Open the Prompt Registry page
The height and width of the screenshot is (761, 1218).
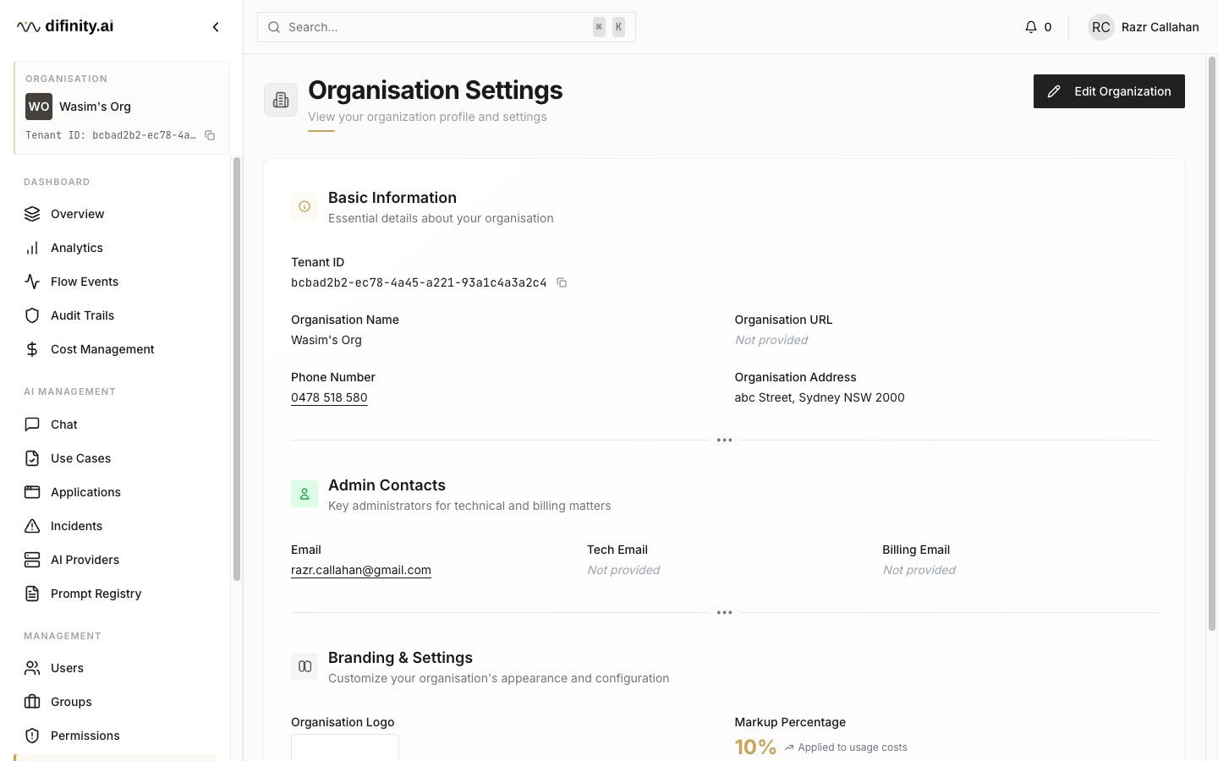coord(115,594)
